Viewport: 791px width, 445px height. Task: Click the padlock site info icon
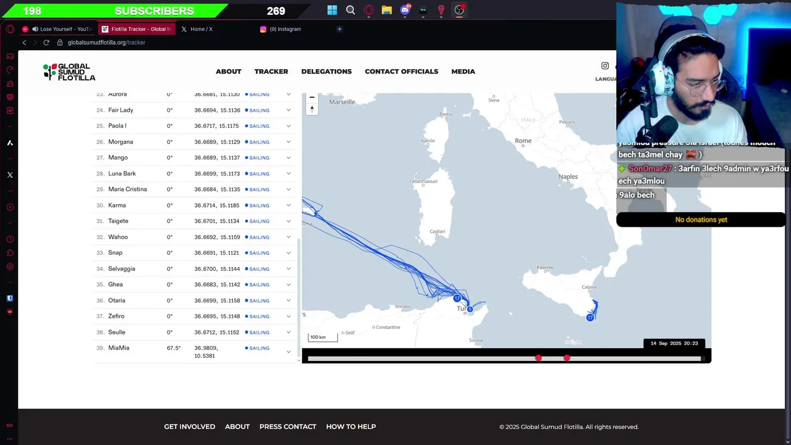click(x=60, y=43)
